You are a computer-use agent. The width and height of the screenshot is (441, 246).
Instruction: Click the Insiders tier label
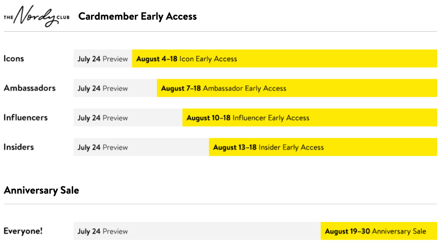[19, 147]
